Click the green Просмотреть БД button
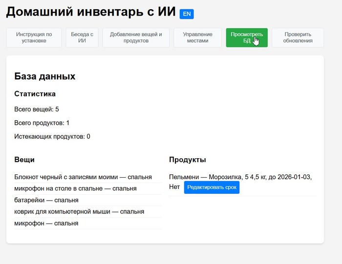The height and width of the screenshot is (264, 342). [246, 38]
